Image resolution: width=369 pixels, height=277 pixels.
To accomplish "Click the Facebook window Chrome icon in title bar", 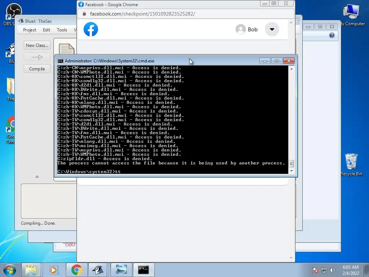I will [81, 4].
